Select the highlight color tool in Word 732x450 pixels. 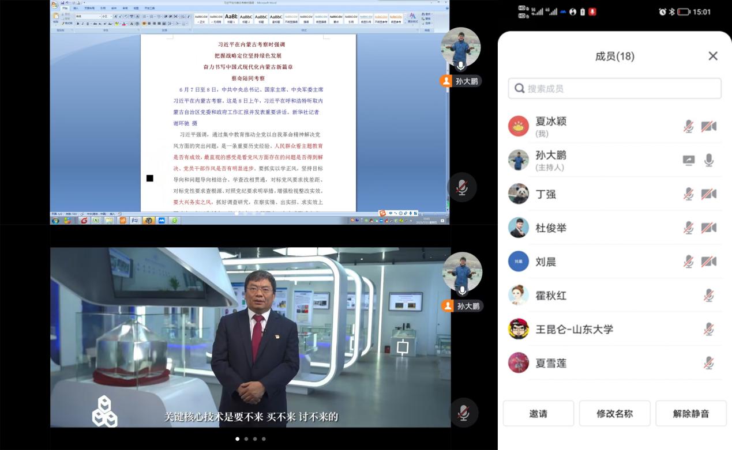117,24
